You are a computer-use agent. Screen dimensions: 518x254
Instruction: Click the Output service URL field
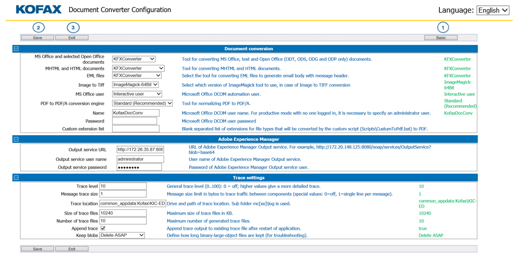(140, 150)
